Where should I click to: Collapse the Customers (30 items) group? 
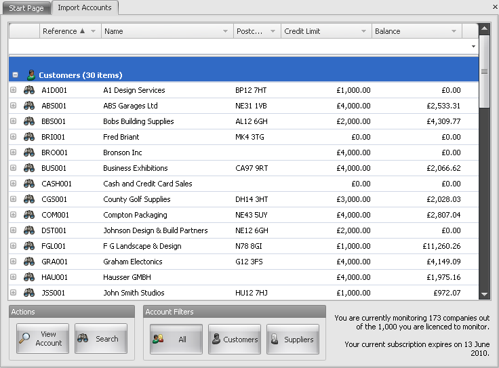tap(16, 75)
